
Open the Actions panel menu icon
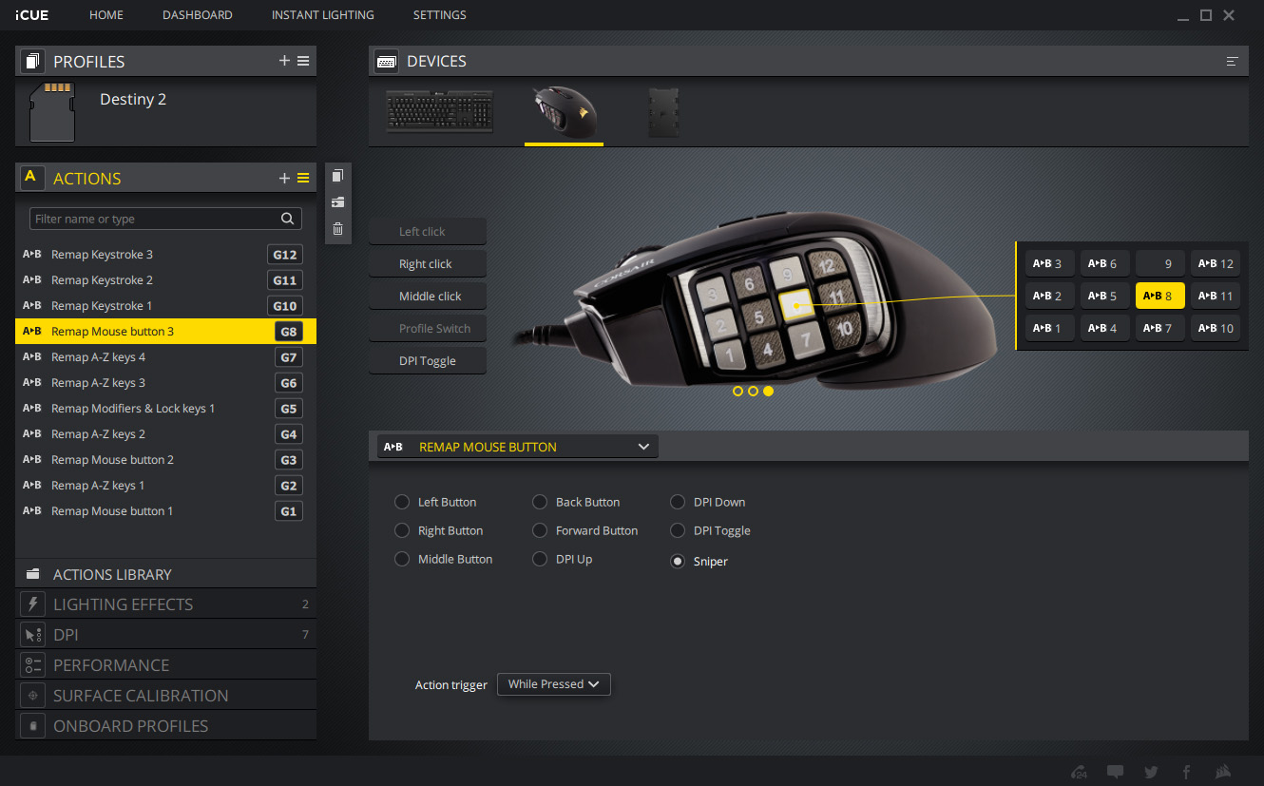303,178
